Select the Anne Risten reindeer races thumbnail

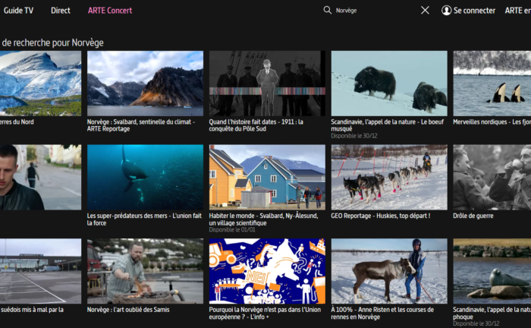pyautogui.click(x=389, y=271)
